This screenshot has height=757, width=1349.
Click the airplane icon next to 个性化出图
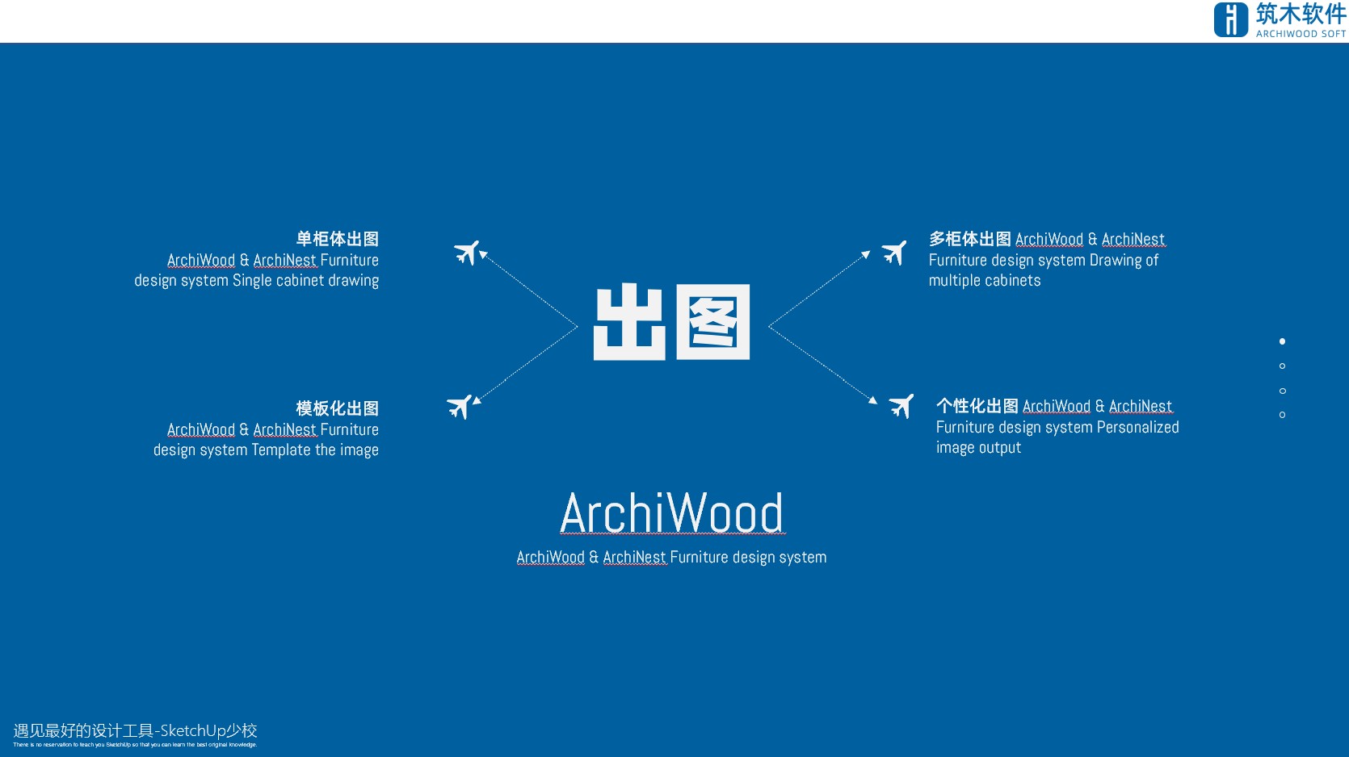[x=901, y=406]
